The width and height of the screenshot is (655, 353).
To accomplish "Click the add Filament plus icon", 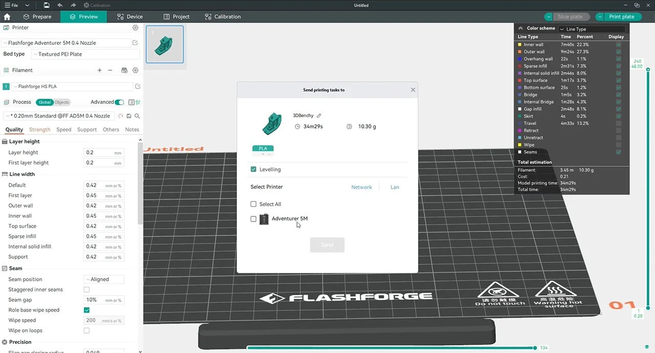I will point(100,70).
